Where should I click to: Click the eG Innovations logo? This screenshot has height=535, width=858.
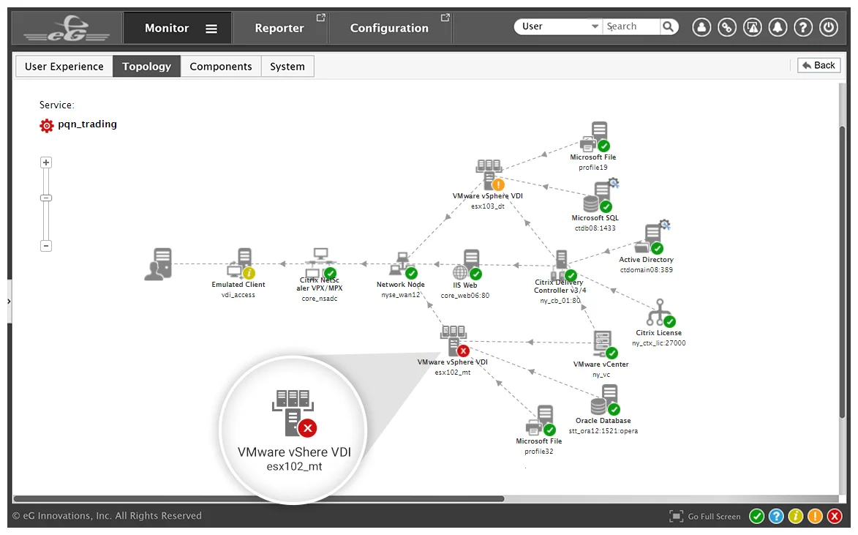pyautogui.click(x=67, y=29)
